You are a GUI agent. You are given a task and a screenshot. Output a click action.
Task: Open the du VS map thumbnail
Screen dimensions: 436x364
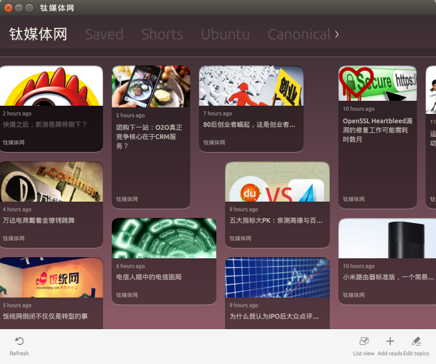(x=277, y=181)
